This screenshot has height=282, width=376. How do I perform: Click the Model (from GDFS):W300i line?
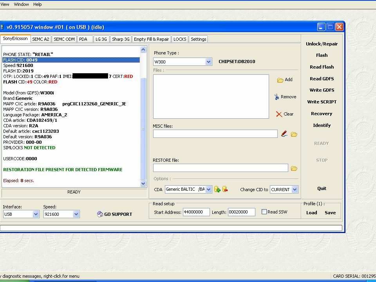point(29,93)
